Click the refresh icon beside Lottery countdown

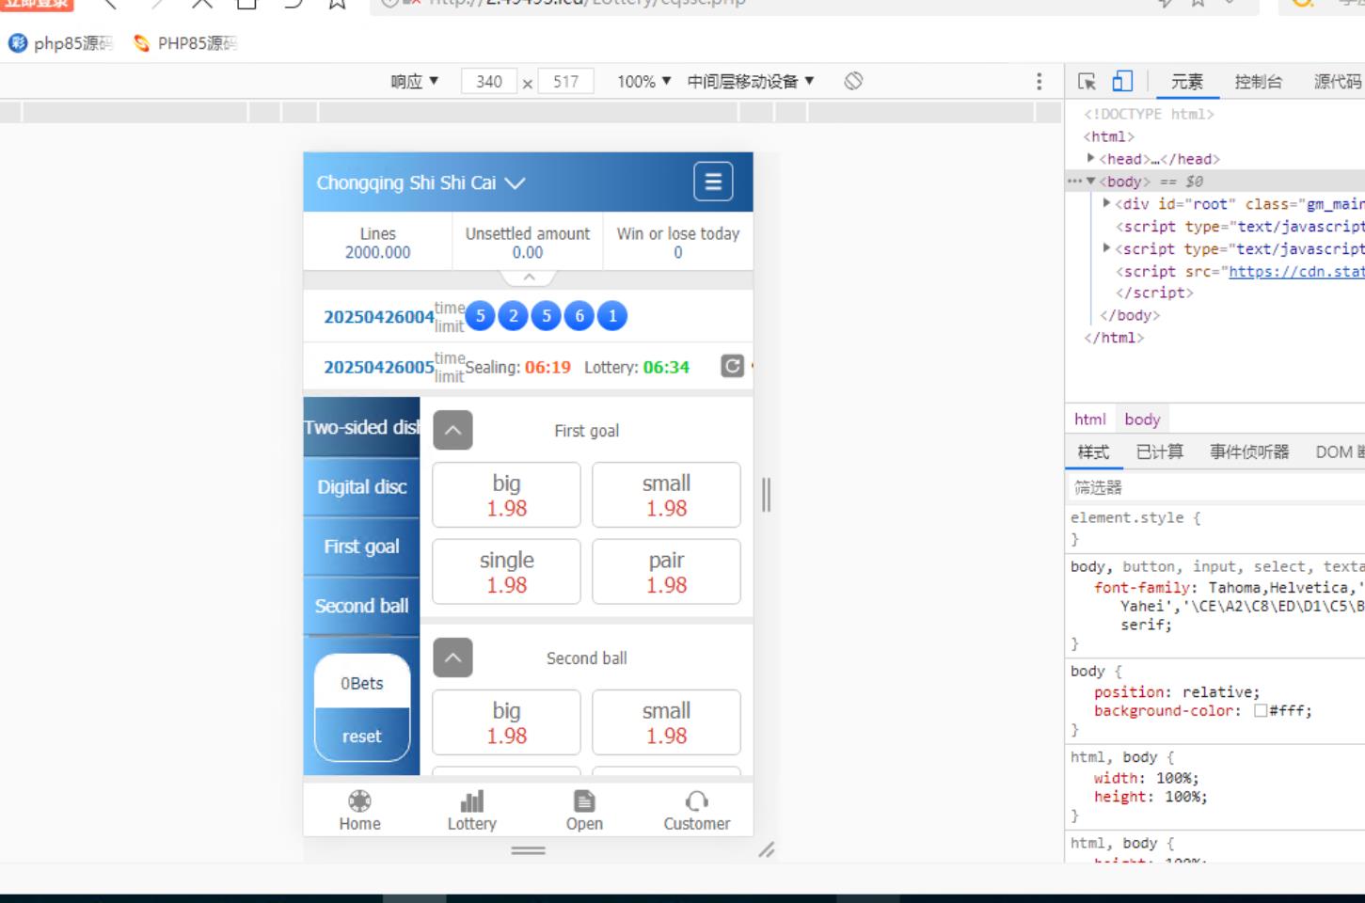(x=732, y=366)
